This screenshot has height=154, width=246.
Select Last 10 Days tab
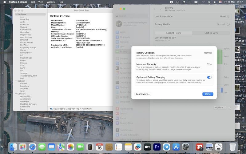211,33
